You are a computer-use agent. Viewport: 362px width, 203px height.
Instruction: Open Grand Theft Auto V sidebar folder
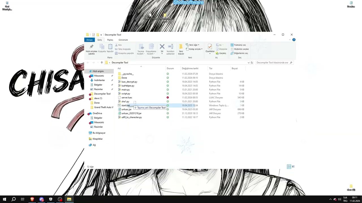coord(104,107)
